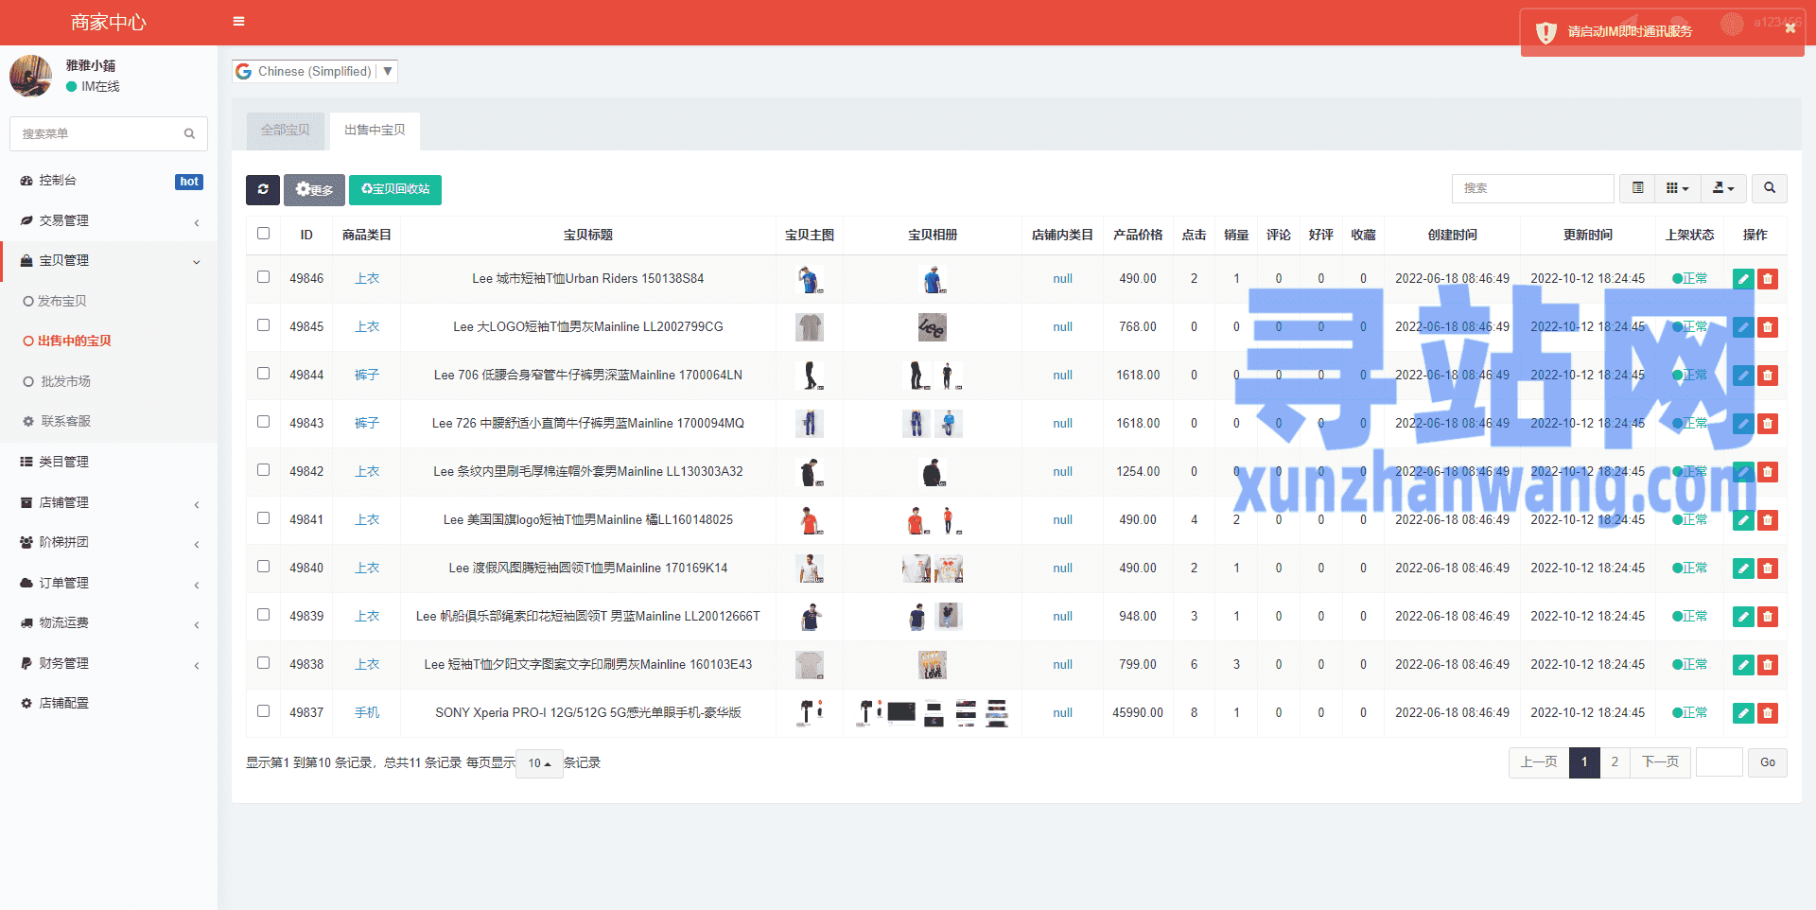Click edit icon for item 49840

[1742, 569]
